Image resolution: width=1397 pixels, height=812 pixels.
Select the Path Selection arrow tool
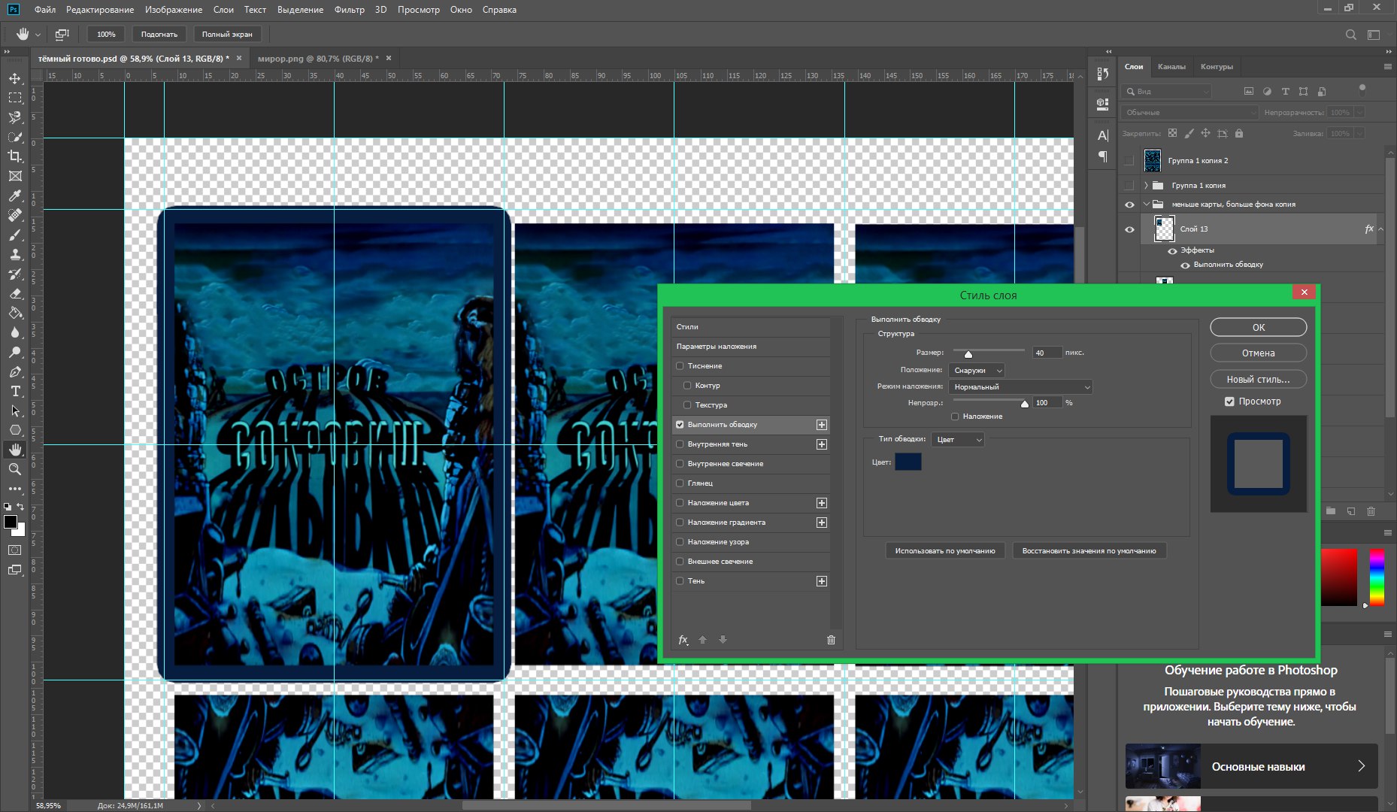coord(15,411)
